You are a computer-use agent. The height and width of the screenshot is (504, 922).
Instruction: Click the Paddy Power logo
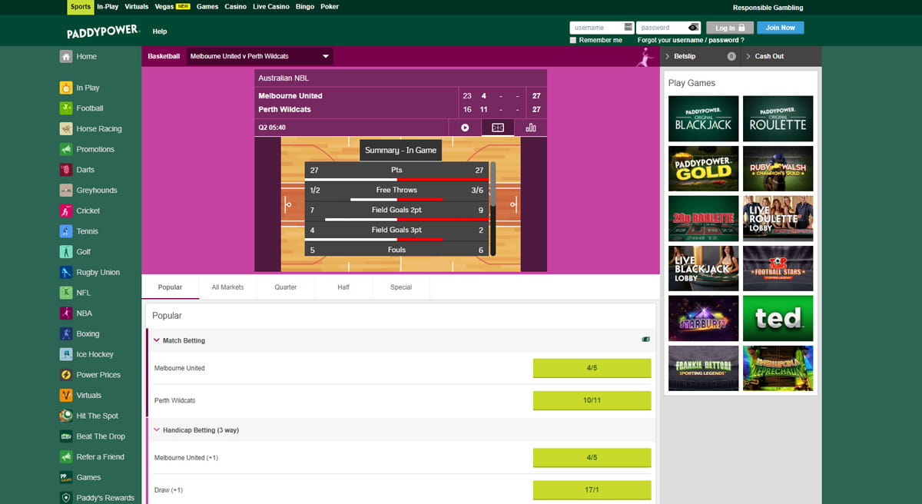click(103, 31)
